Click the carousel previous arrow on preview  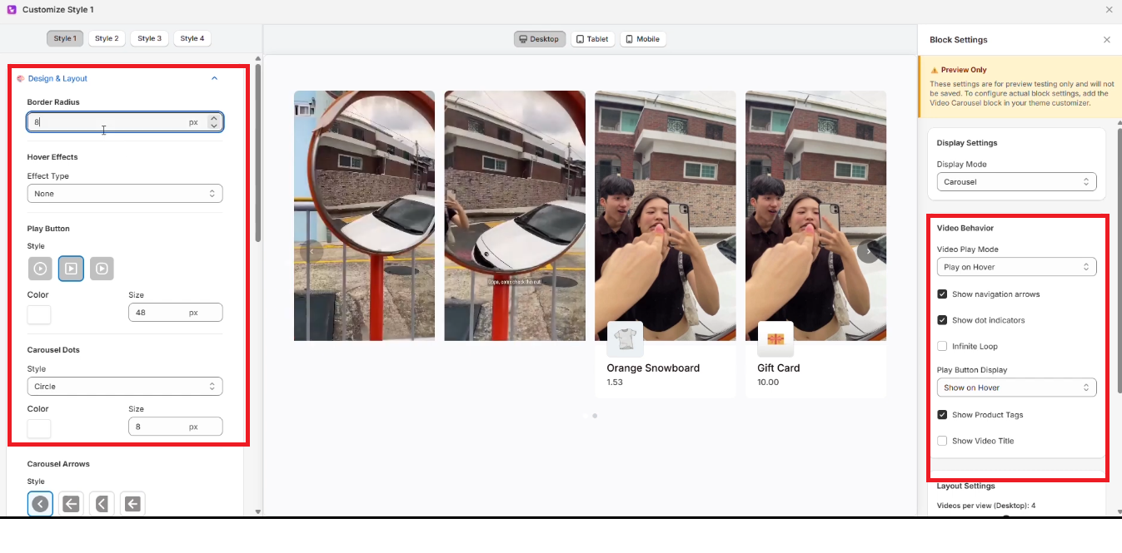click(x=312, y=251)
